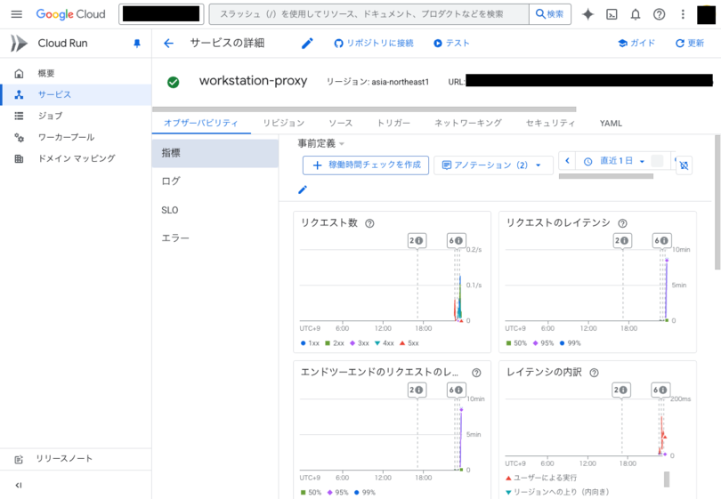The image size is (721, 499).
Task: Open the hamburger navigation menu
Action: 17,14
